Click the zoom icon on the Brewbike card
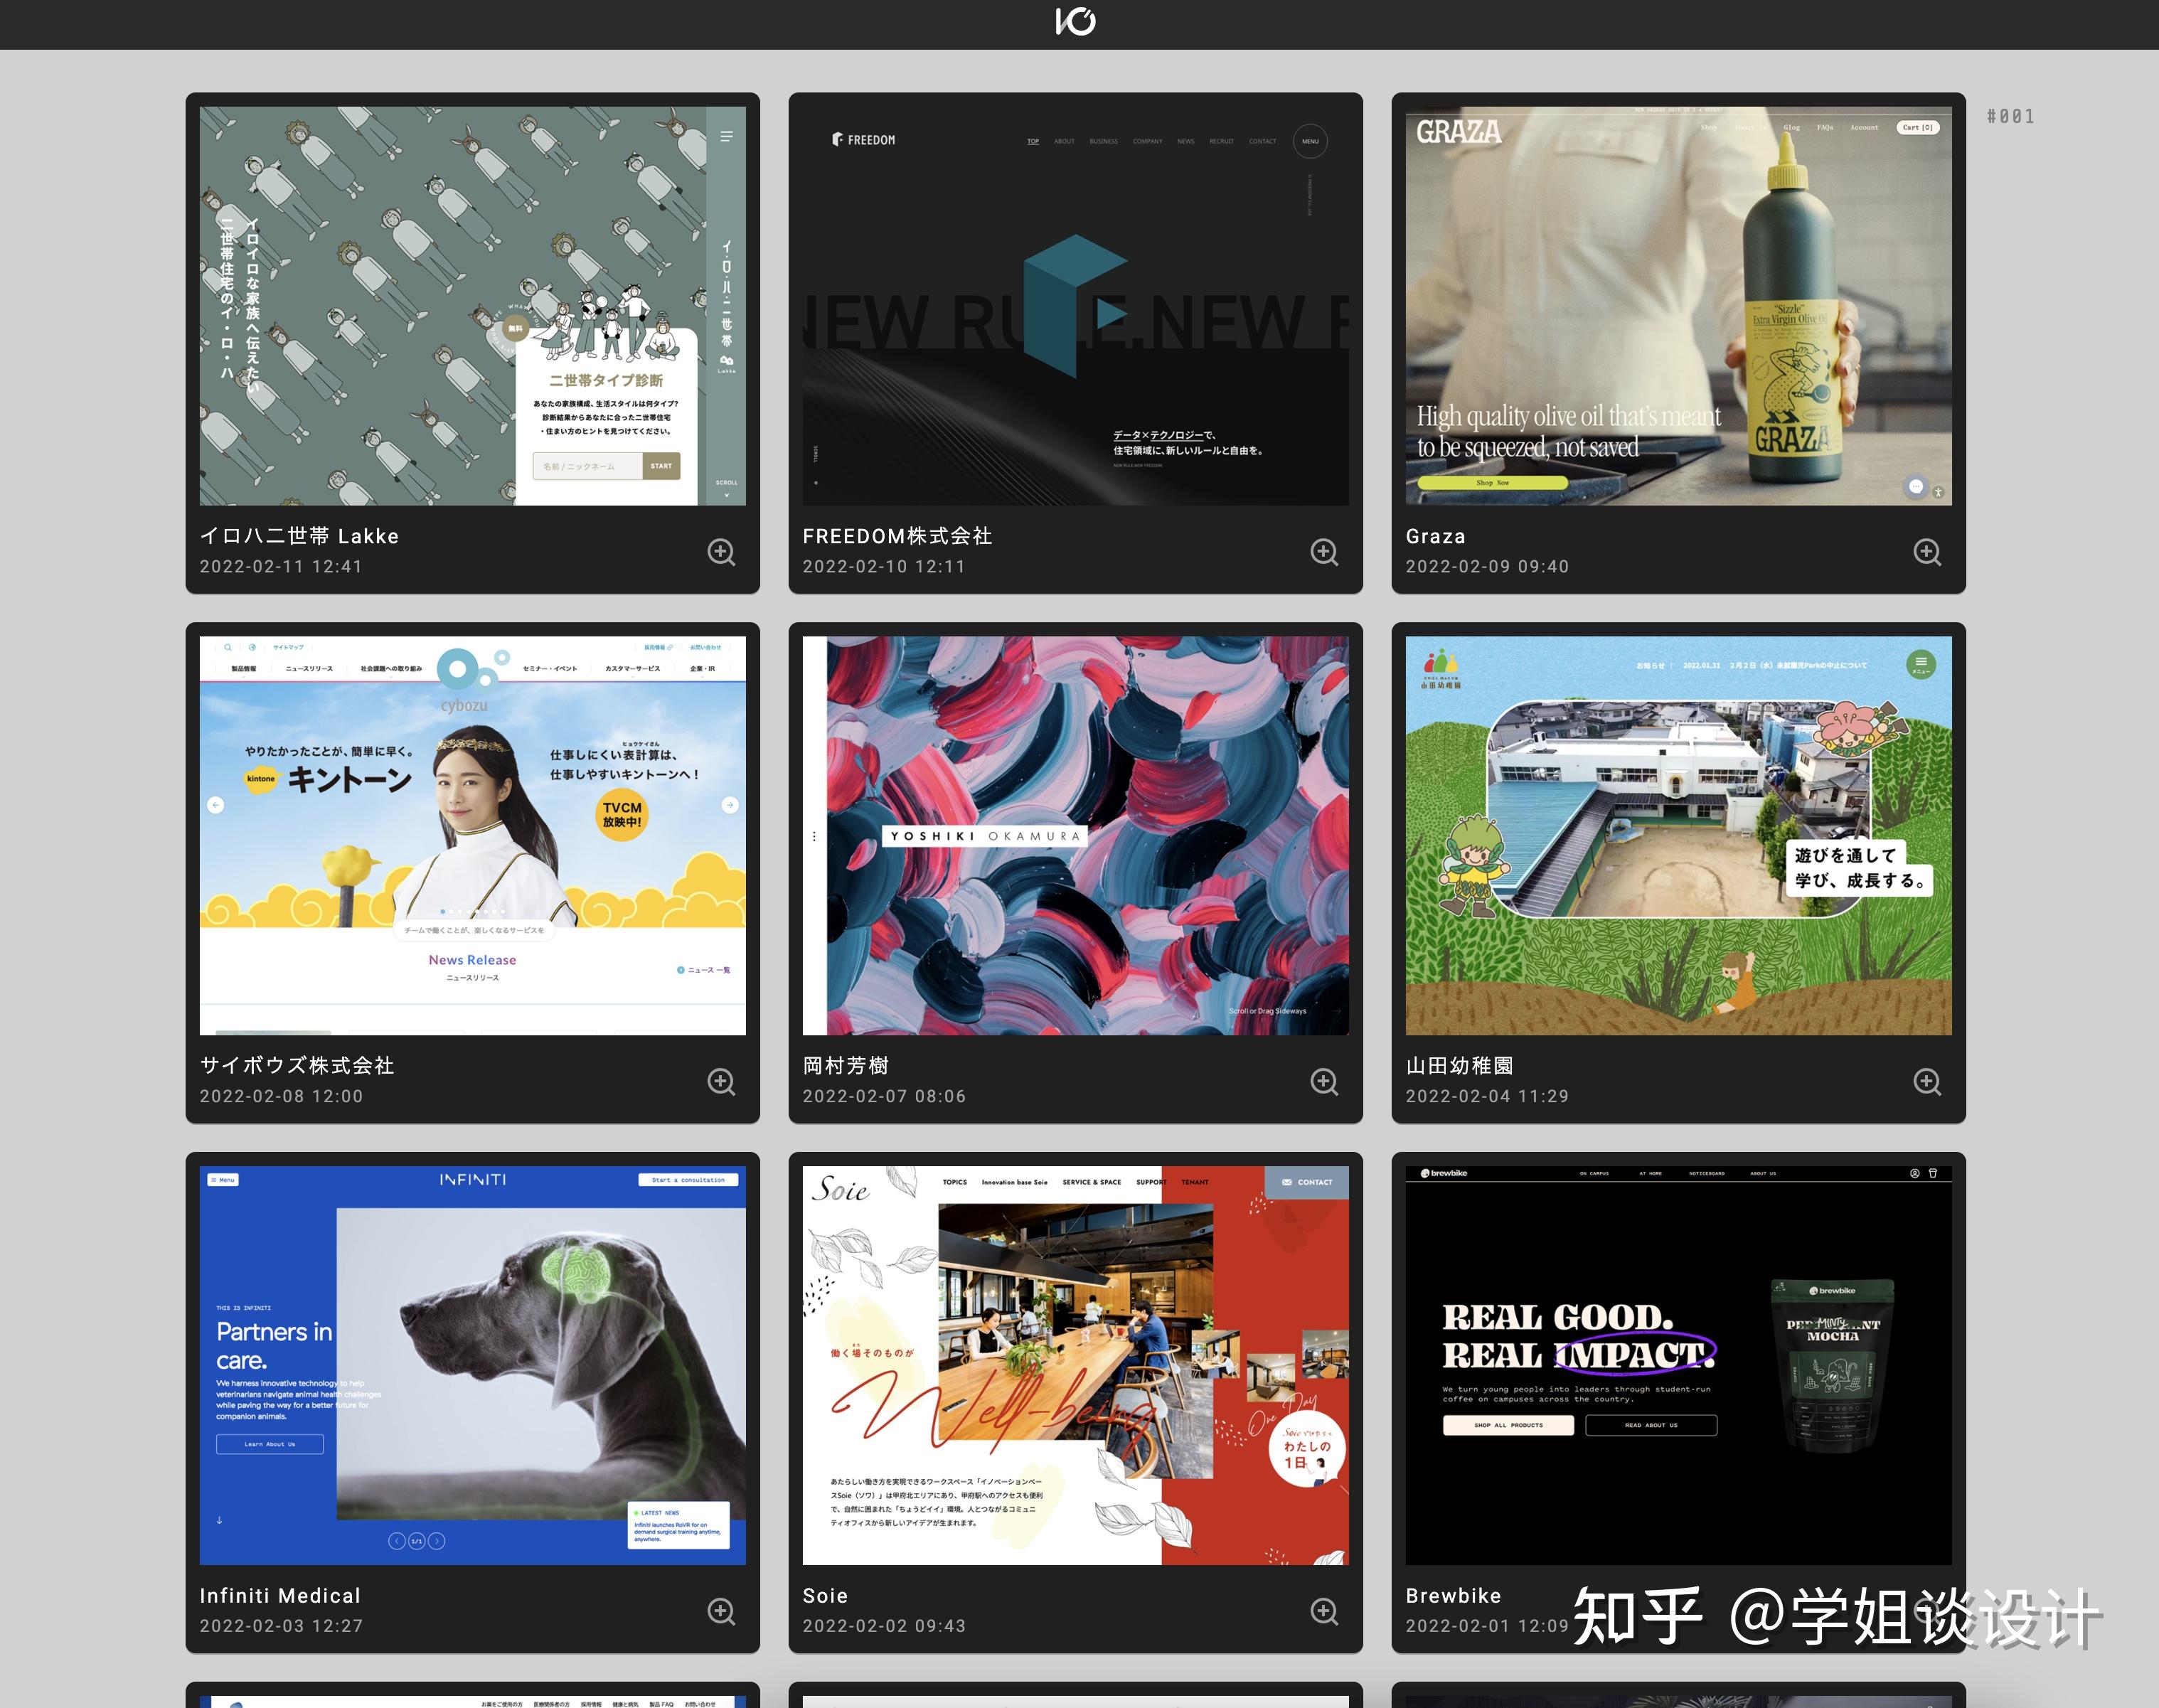Screen dimensions: 2159x1708 [x=1928, y=1613]
